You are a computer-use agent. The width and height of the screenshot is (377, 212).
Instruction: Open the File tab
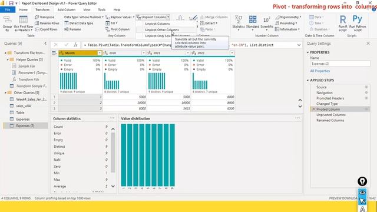point(8,9)
